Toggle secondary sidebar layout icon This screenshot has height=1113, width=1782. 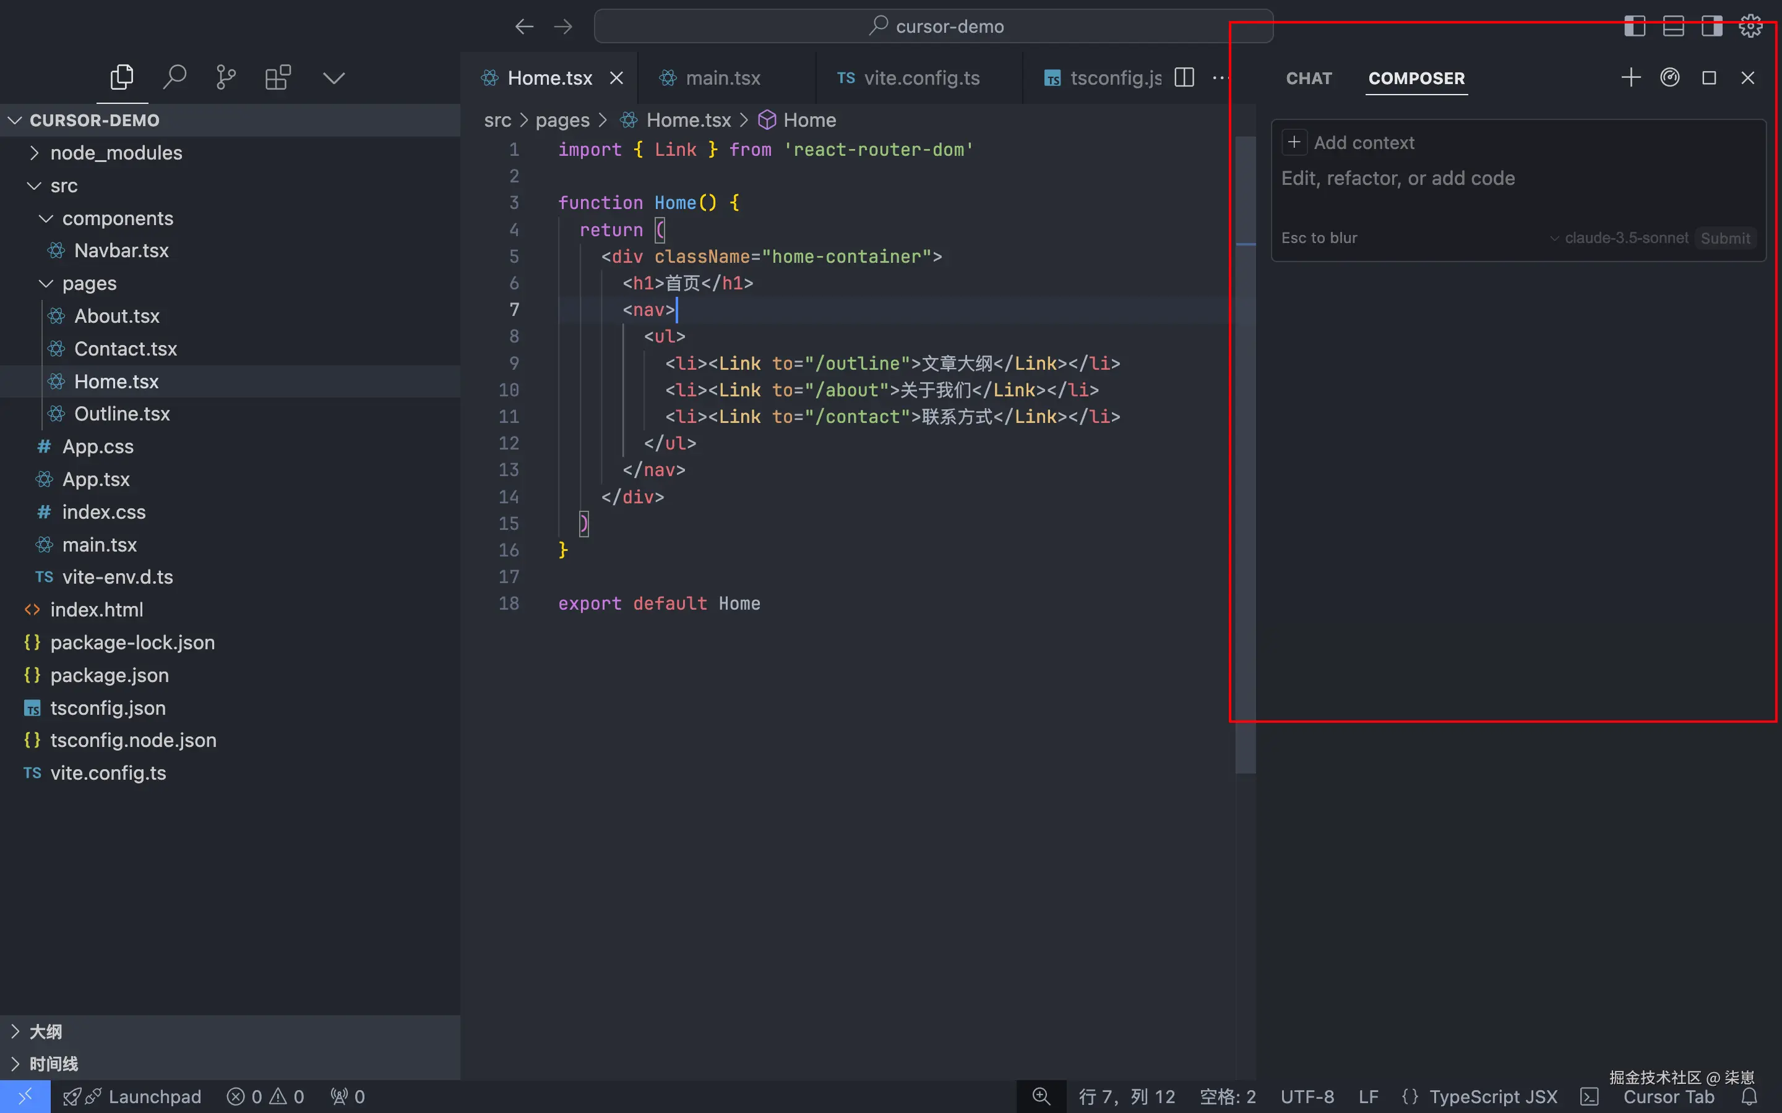[x=1711, y=27]
